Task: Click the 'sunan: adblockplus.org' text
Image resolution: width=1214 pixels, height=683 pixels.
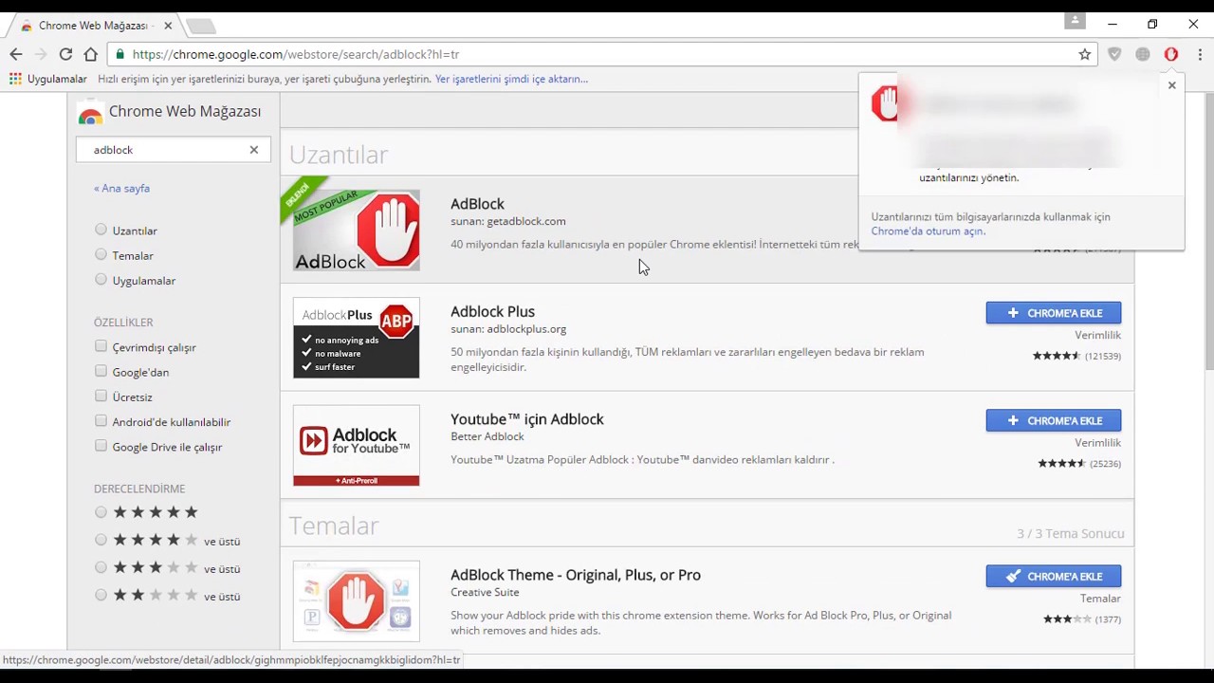Action: coord(508,329)
